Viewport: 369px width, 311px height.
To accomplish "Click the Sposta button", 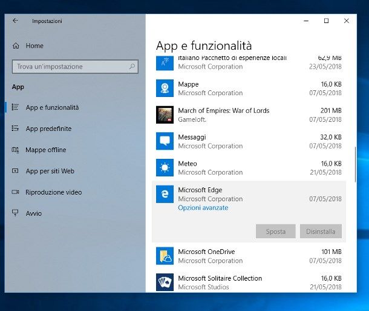I will pos(276,232).
